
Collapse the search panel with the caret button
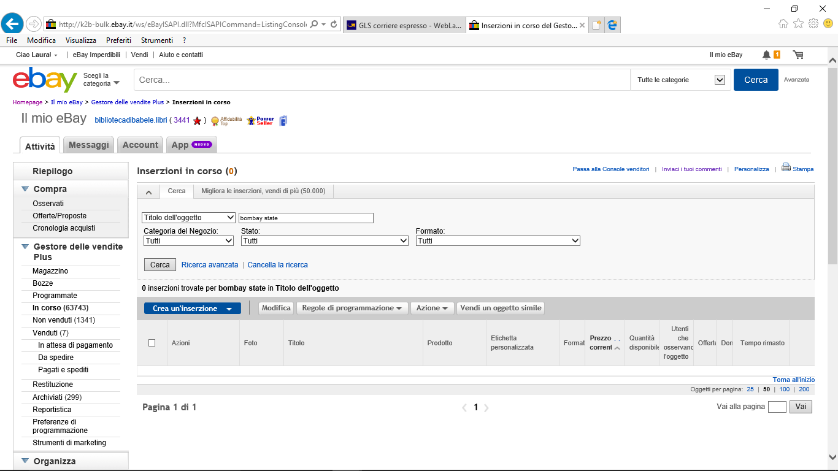tap(148, 192)
